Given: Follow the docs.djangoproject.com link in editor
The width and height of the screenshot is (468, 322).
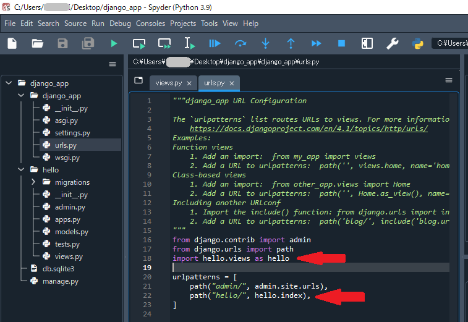Looking at the screenshot, I should [x=308, y=129].
